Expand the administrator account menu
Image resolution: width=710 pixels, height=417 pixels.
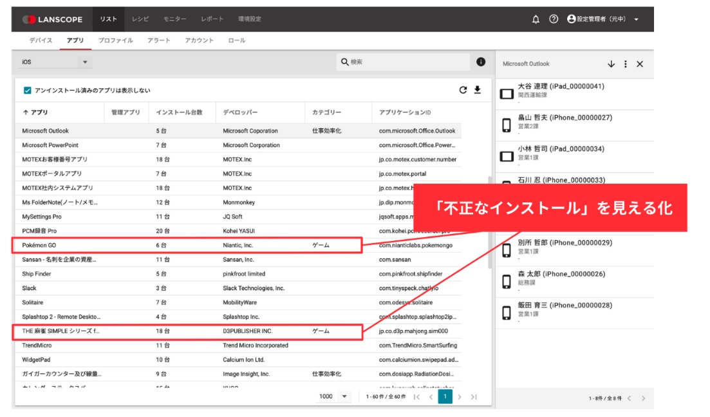(603, 19)
